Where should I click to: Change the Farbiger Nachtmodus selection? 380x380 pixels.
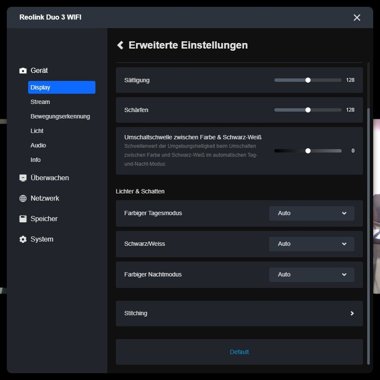click(x=311, y=274)
